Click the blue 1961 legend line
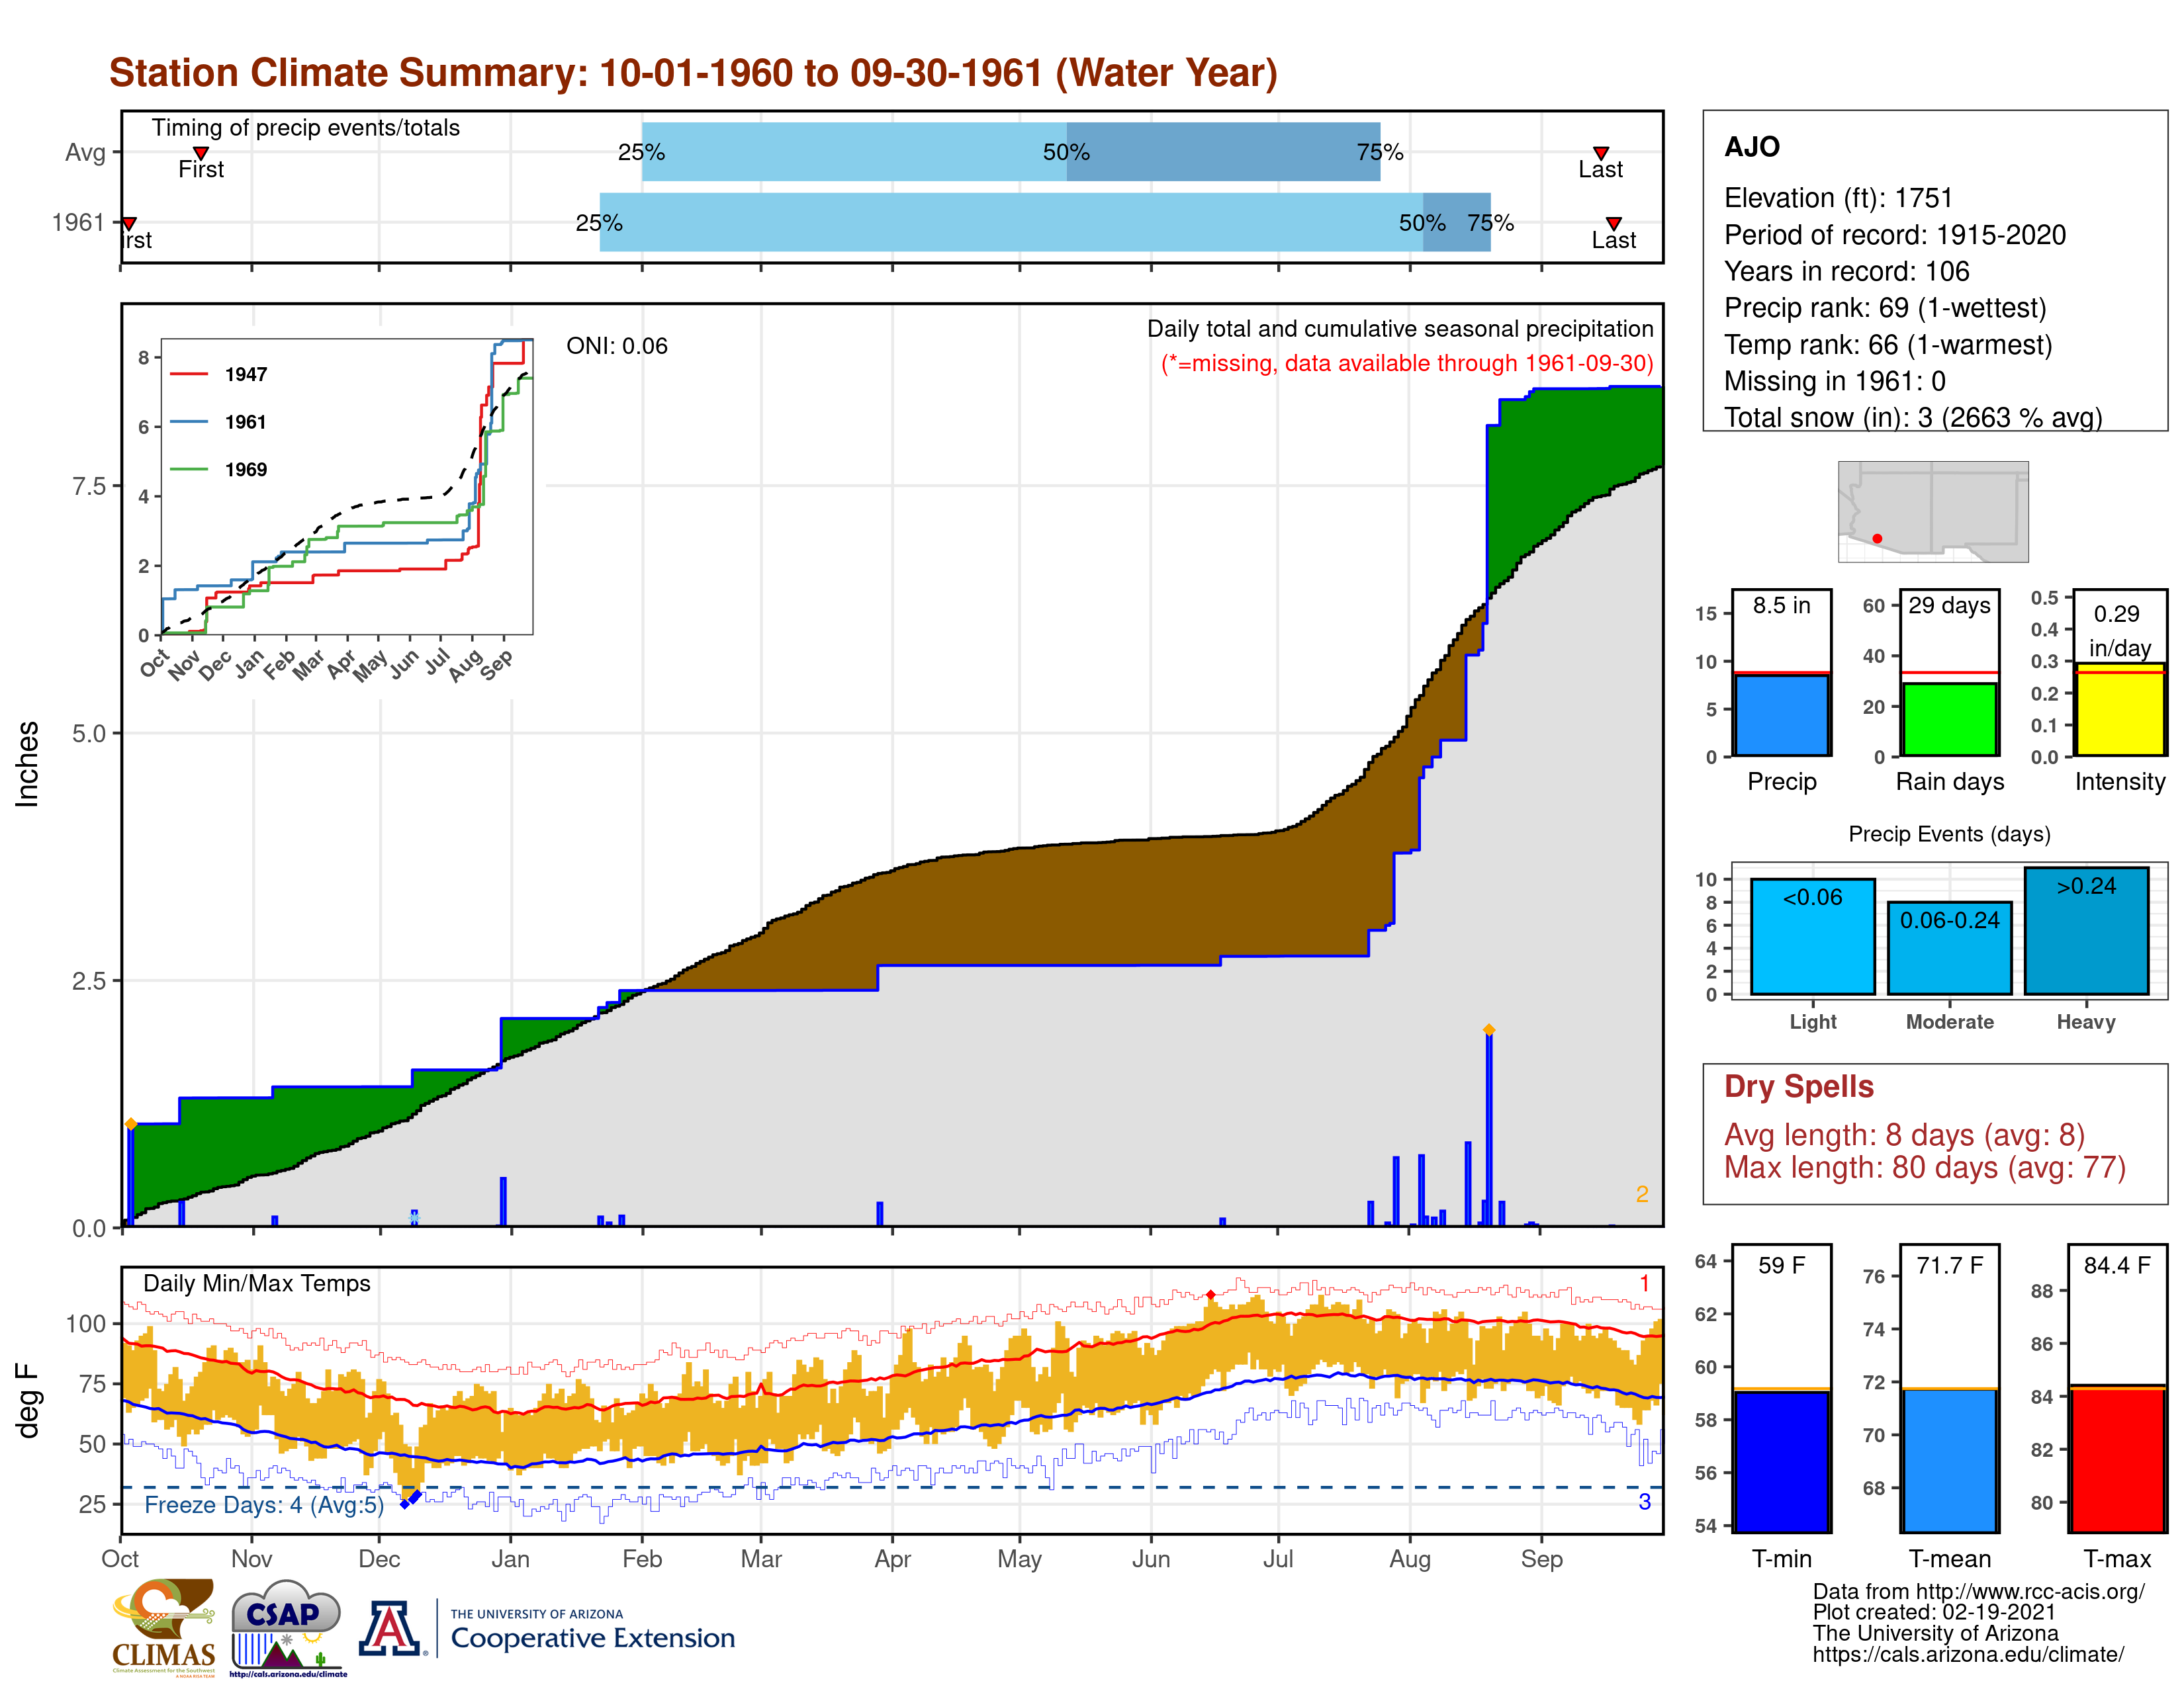2184x1687 pixels. 189,423
